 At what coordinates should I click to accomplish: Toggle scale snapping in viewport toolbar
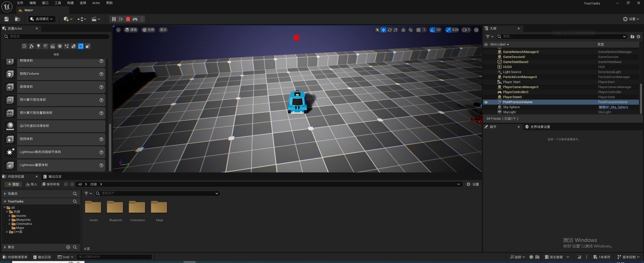pos(449,30)
